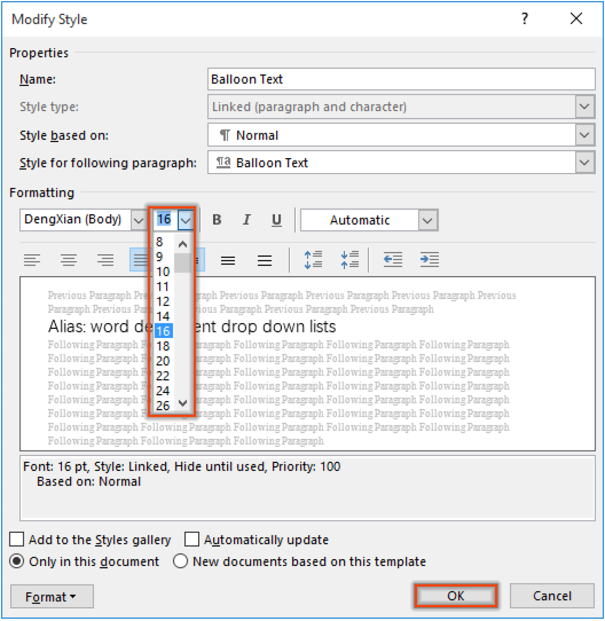Apply underline formatting
The height and width of the screenshot is (621, 605).
click(x=276, y=220)
